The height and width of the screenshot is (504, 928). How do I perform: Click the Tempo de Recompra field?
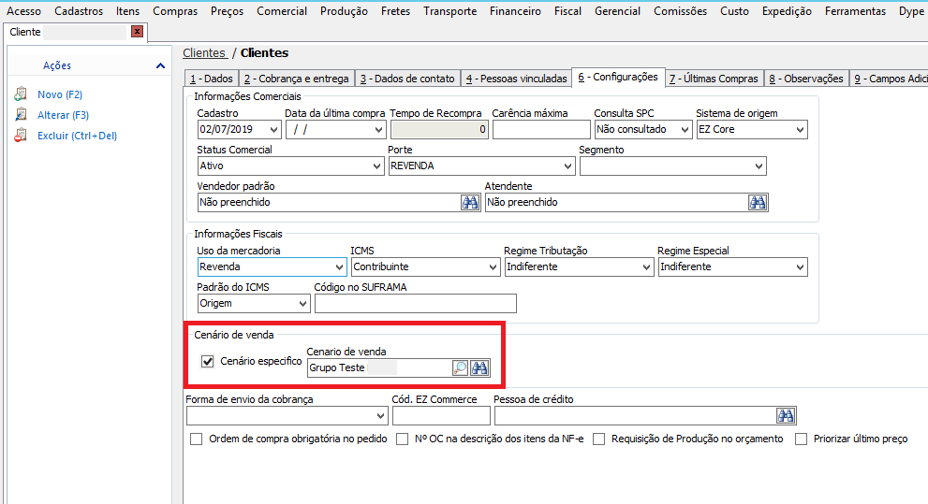439,129
